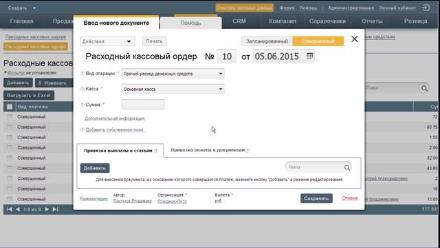This screenshot has height=248, width=440.
Task: Click the search magnifier in the dialog
Action: click(x=347, y=167)
